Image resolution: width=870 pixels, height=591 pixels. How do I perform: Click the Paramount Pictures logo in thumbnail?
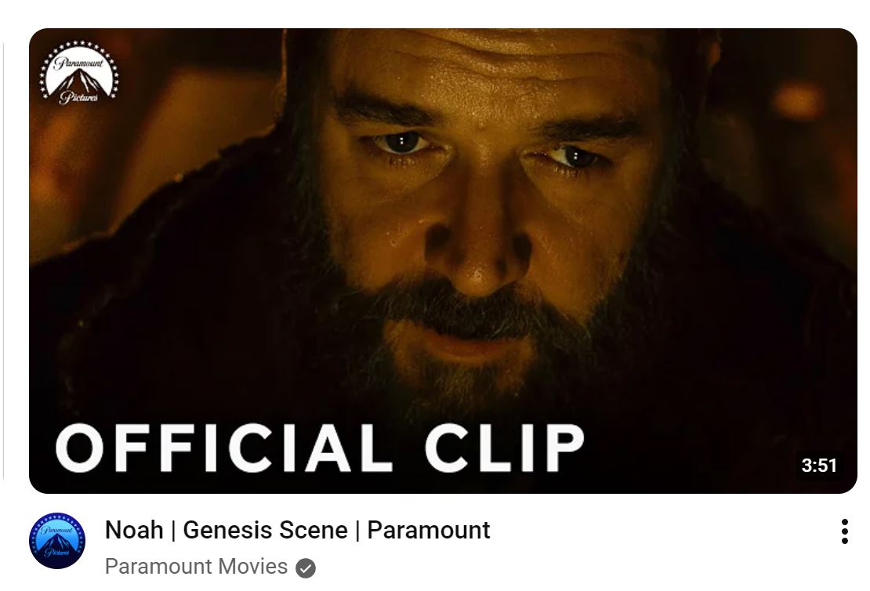[x=79, y=73]
